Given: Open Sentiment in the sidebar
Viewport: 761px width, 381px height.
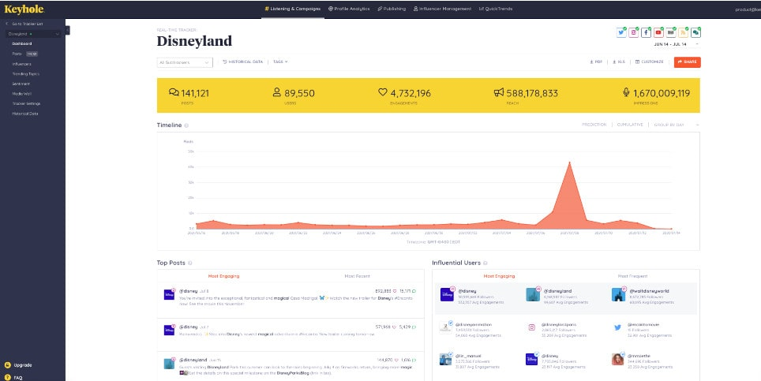Looking at the screenshot, I should point(21,84).
